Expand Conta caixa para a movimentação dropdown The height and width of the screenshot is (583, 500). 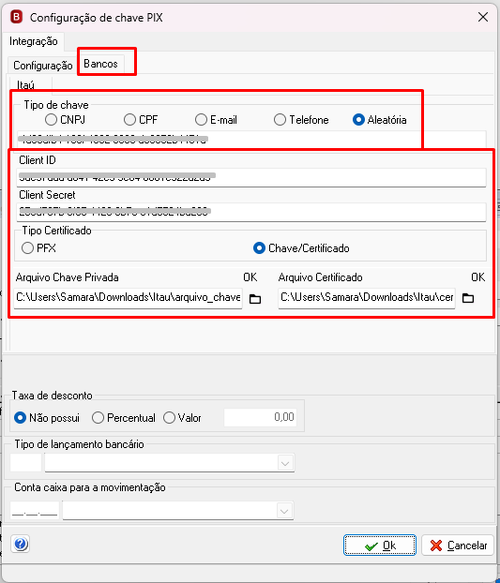[284, 511]
